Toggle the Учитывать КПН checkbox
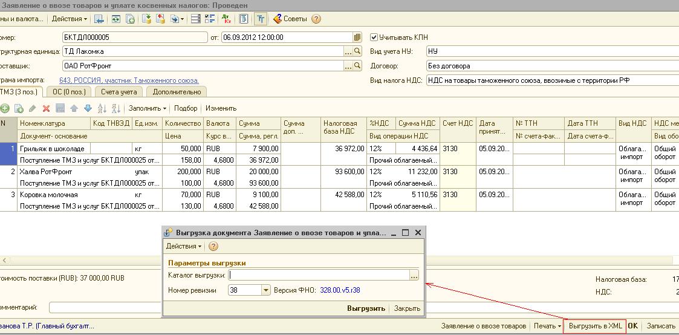This screenshot has width=679, height=335. coord(374,37)
